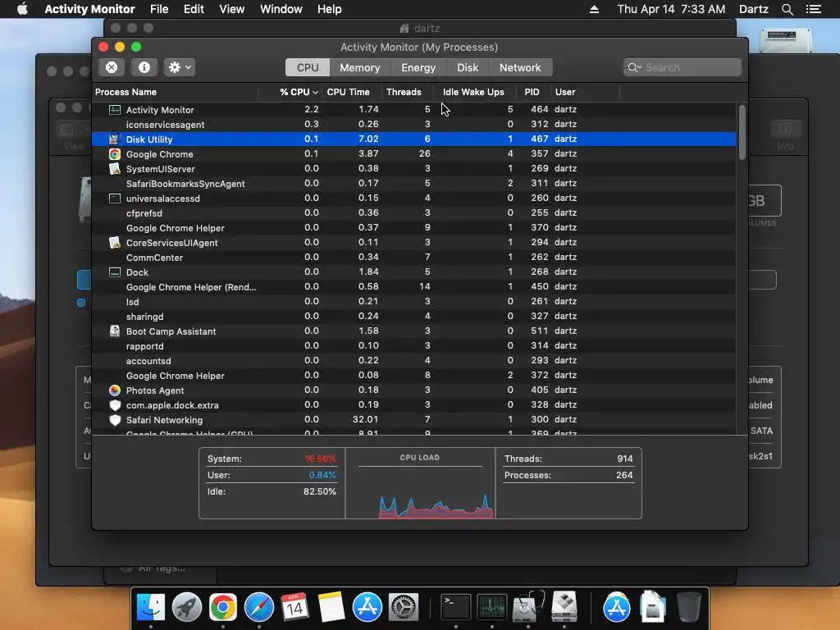Open Spotlight search in menu bar
This screenshot has width=840, height=630.
pos(787,9)
